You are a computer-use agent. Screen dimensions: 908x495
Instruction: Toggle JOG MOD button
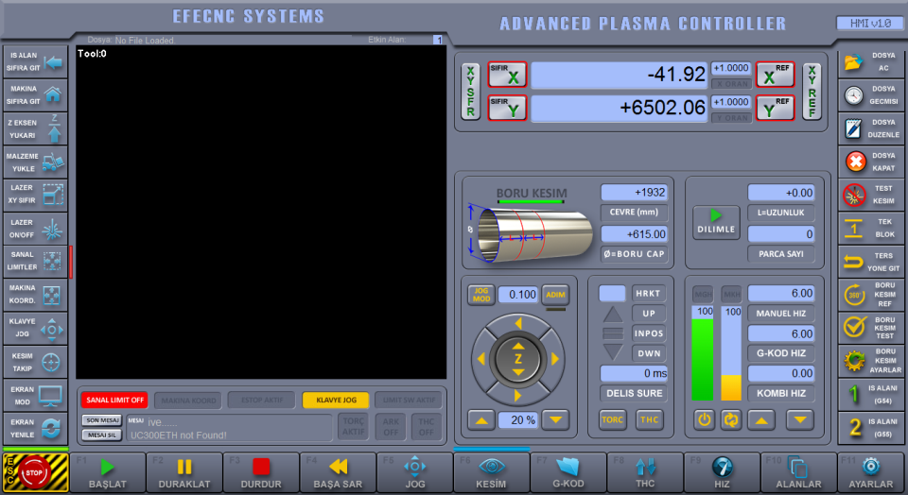click(481, 295)
